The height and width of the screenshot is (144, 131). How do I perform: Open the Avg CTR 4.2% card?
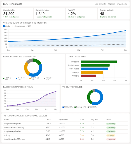click(x=82, y=13)
